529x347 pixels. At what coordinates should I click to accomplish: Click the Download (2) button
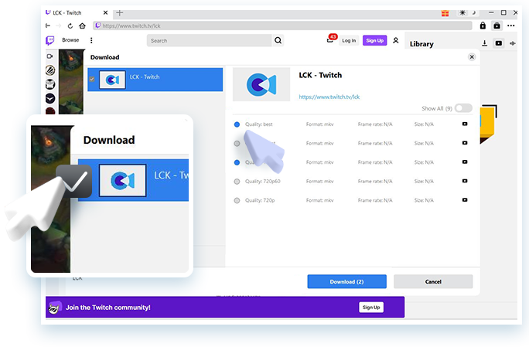pyautogui.click(x=346, y=281)
